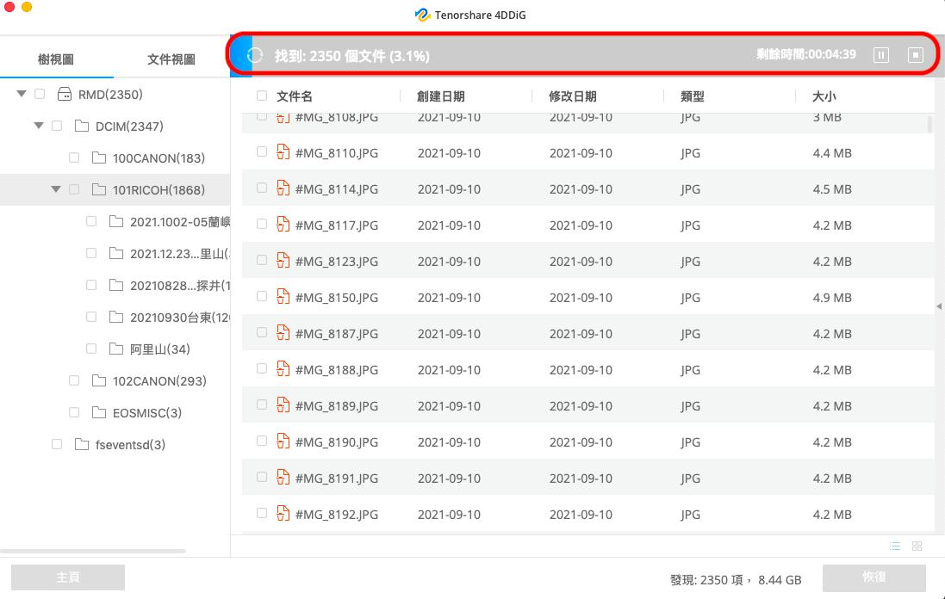This screenshot has height=599, width=945.
Task: Check the box for #MG_8150.JPG
Action: [262, 296]
